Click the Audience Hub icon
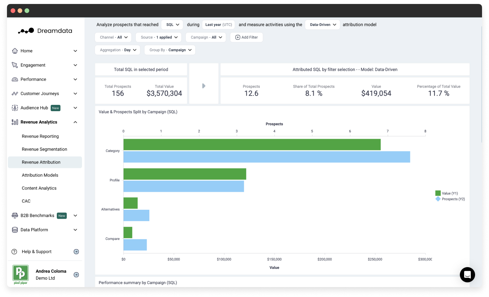 [15, 108]
